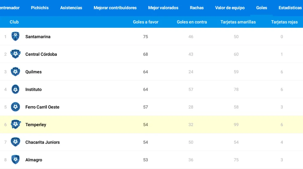Click Instituto's 78 yellow cards value
Screen dimensions: 303x169
[x=236, y=90]
